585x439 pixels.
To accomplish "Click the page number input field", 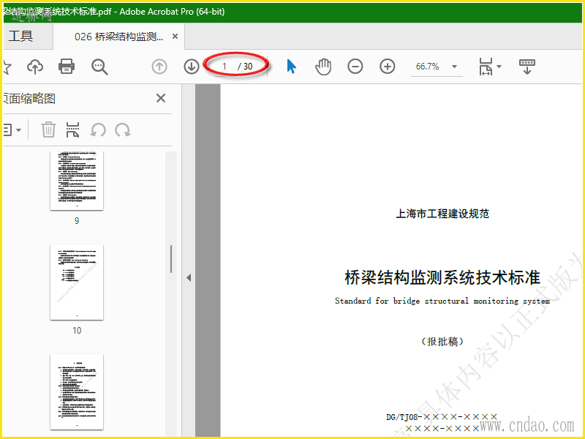I will click(225, 67).
